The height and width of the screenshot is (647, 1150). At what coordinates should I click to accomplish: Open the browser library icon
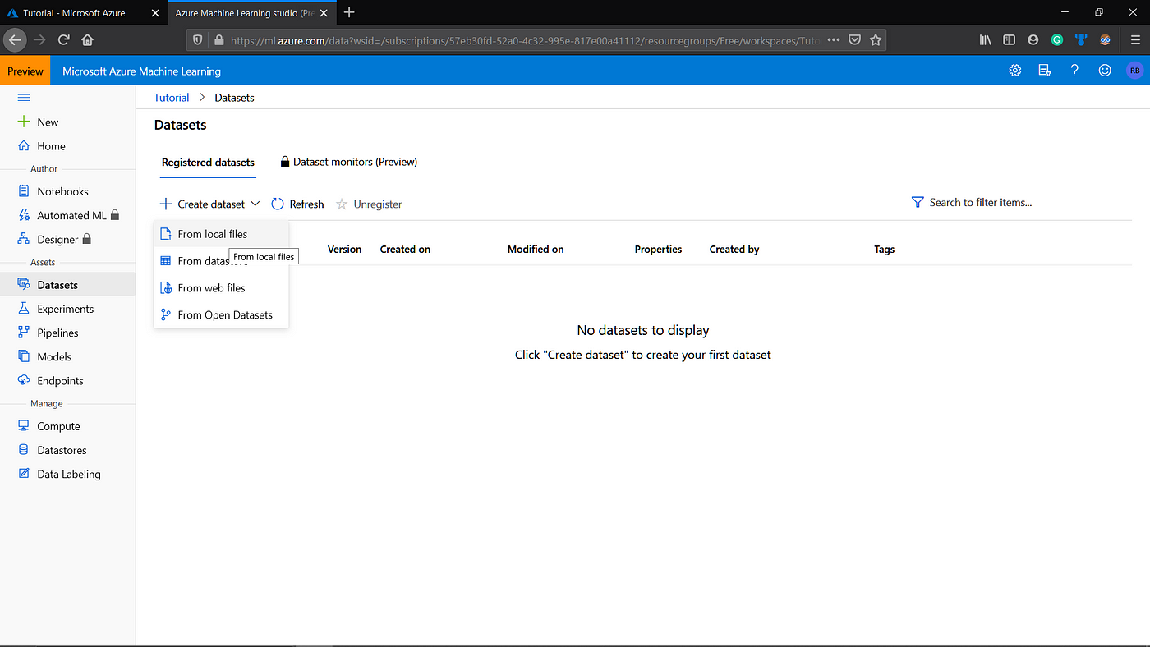[x=986, y=39]
